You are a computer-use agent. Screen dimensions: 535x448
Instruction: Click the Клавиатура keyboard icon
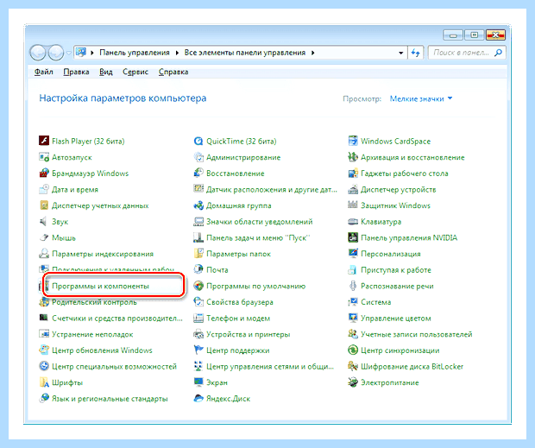[353, 222]
